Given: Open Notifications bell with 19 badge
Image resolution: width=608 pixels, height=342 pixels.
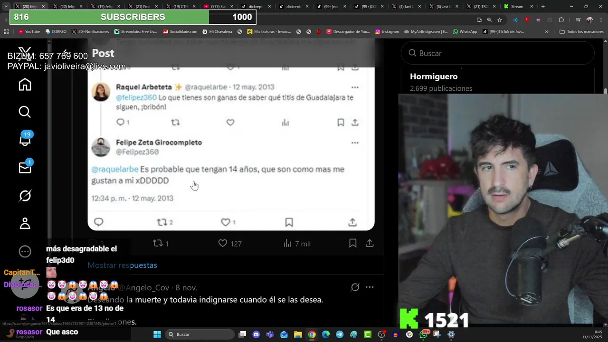Looking at the screenshot, I should [x=25, y=139].
